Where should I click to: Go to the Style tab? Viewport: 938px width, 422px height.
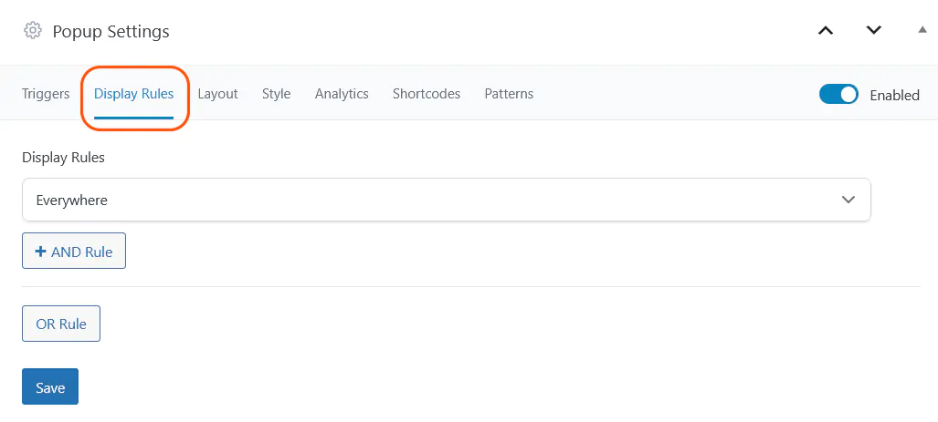[x=277, y=94]
